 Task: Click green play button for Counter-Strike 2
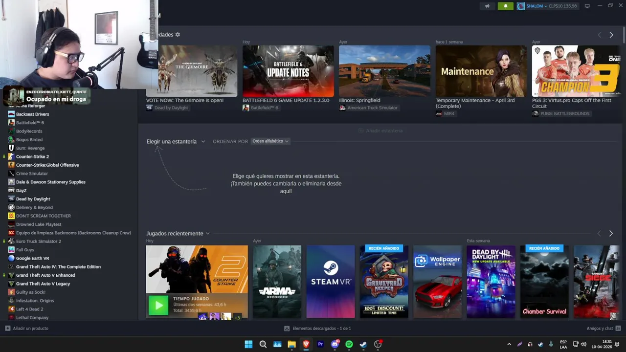tap(158, 306)
